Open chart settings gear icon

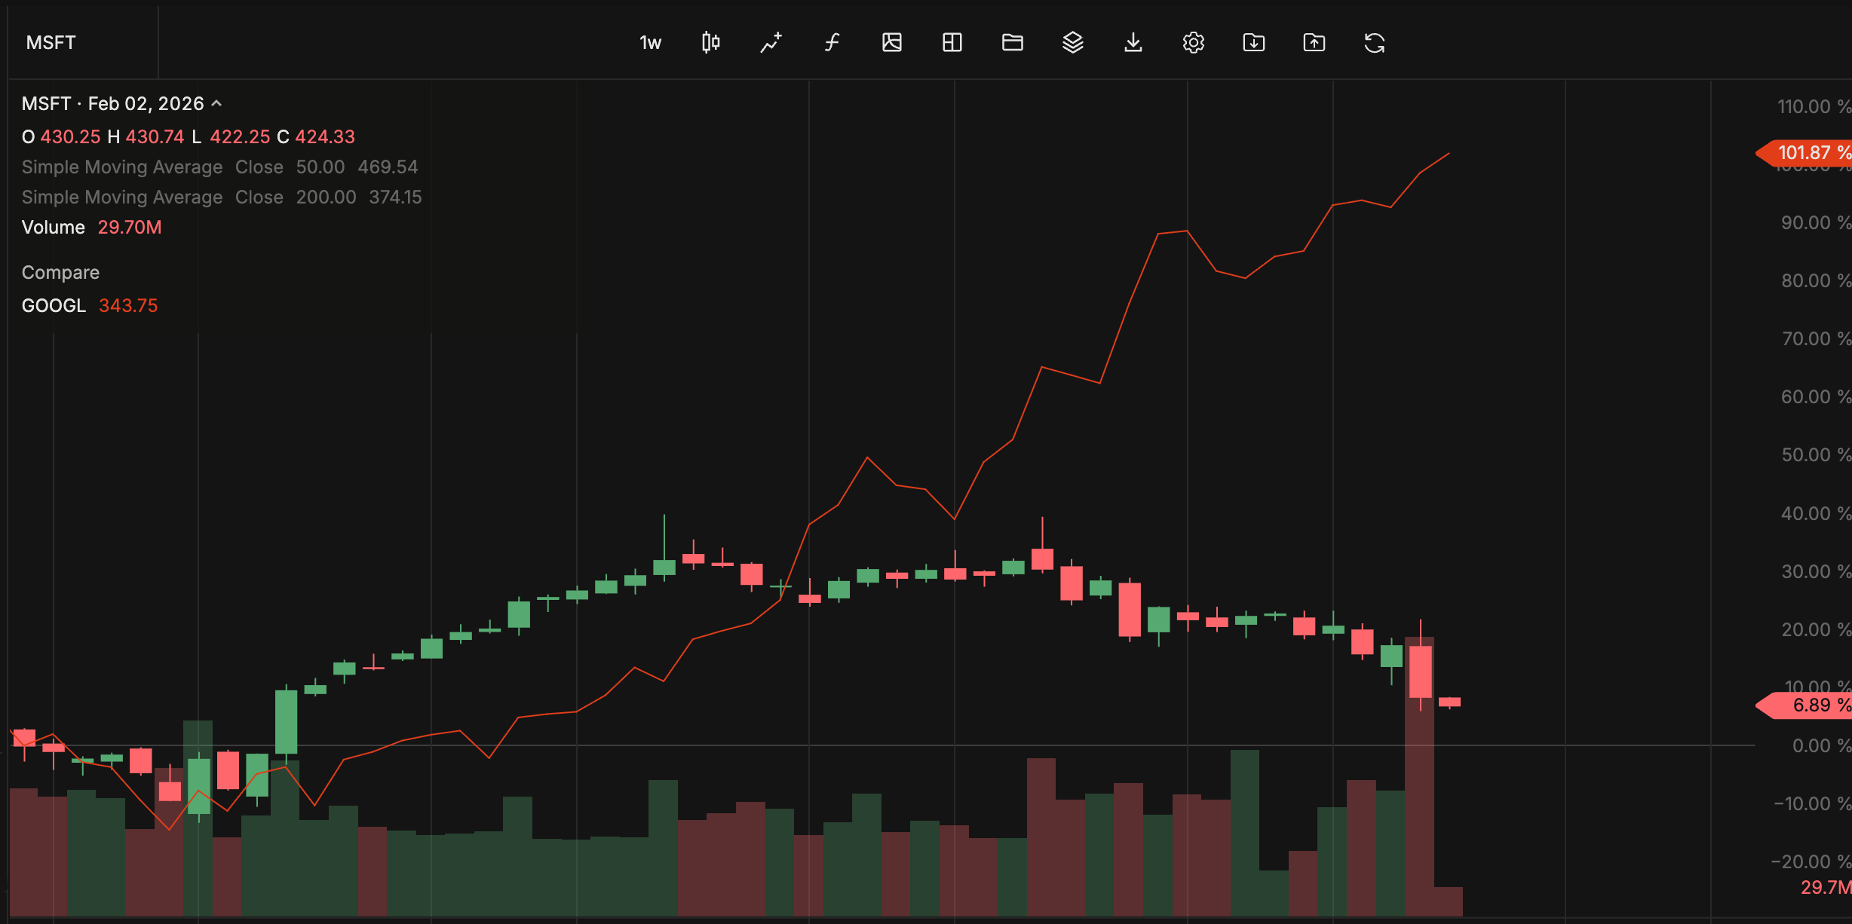1193,43
